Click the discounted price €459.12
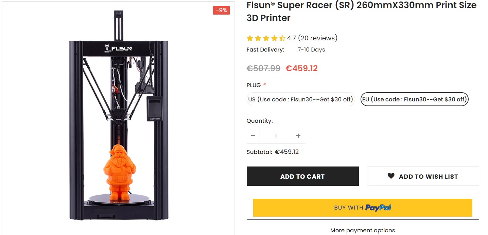488x235 pixels. click(302, 68)
